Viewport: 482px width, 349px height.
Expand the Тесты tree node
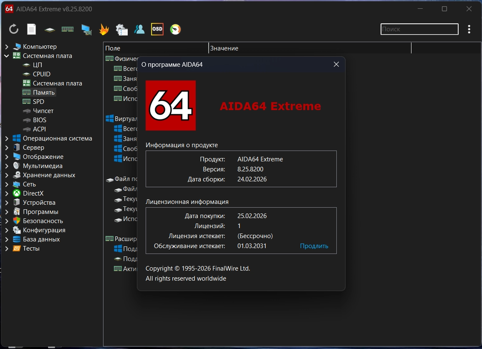7,249
